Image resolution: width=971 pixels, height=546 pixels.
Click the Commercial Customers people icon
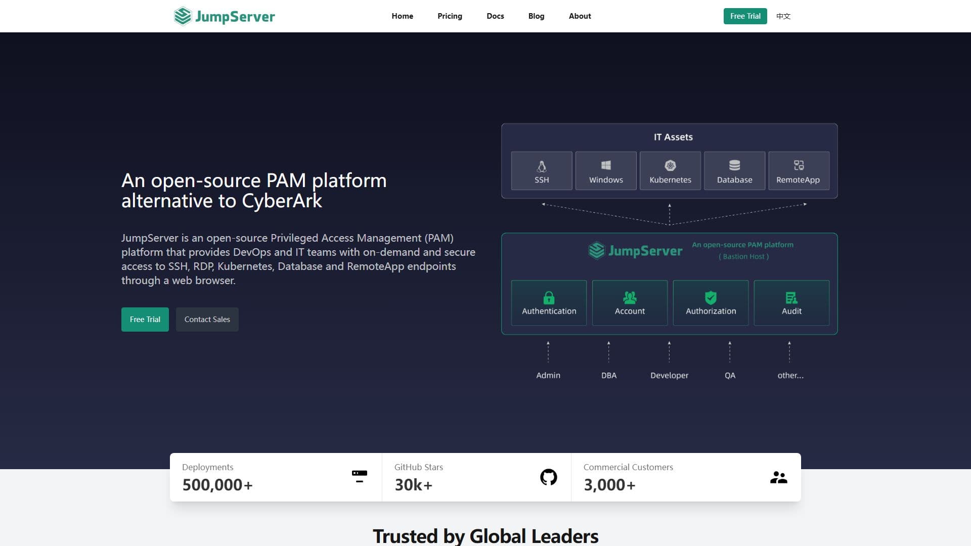point(779,477)
